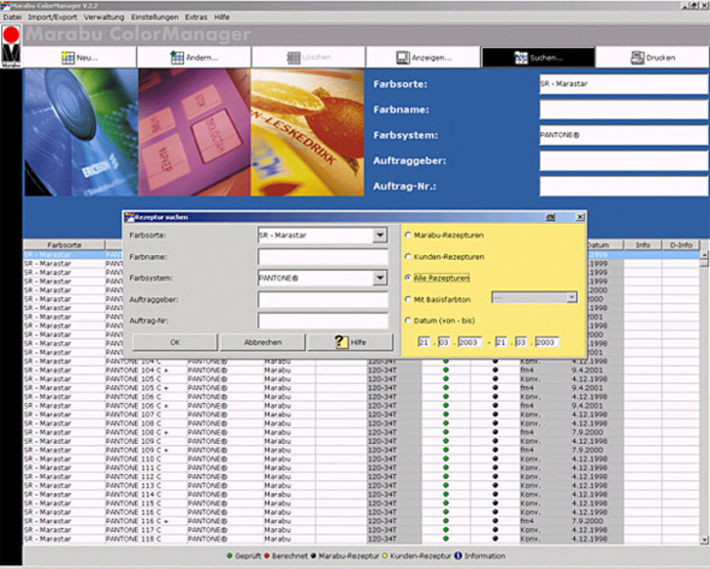710x569 pixels.
Task: Click the end date month field
Action: [x=521, y=342]
